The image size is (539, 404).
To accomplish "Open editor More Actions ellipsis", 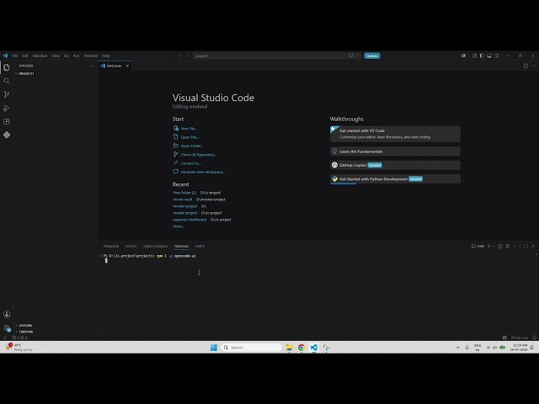I will 533,66.
